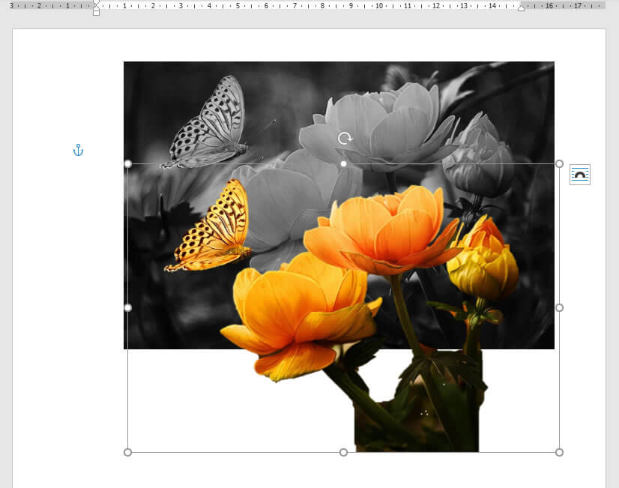Image resolution: width=619 pixels, height=488 pixels.
Task: Click the left indent box marker on ruler
Action: pos(96,13)
